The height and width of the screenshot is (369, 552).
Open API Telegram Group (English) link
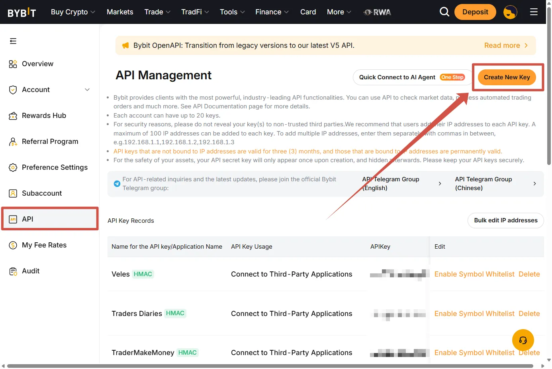(x=402, y=184)
